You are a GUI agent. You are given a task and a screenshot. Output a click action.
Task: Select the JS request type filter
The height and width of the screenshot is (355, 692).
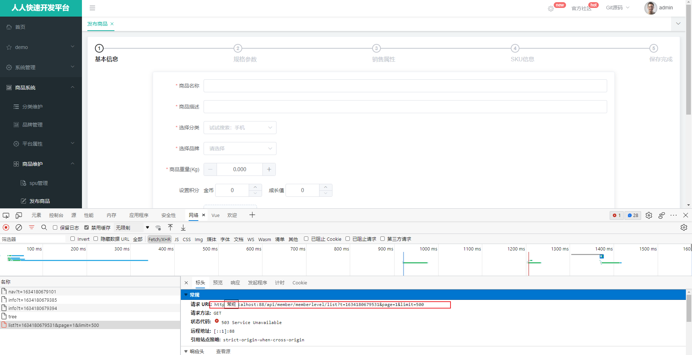pos(177,239)
